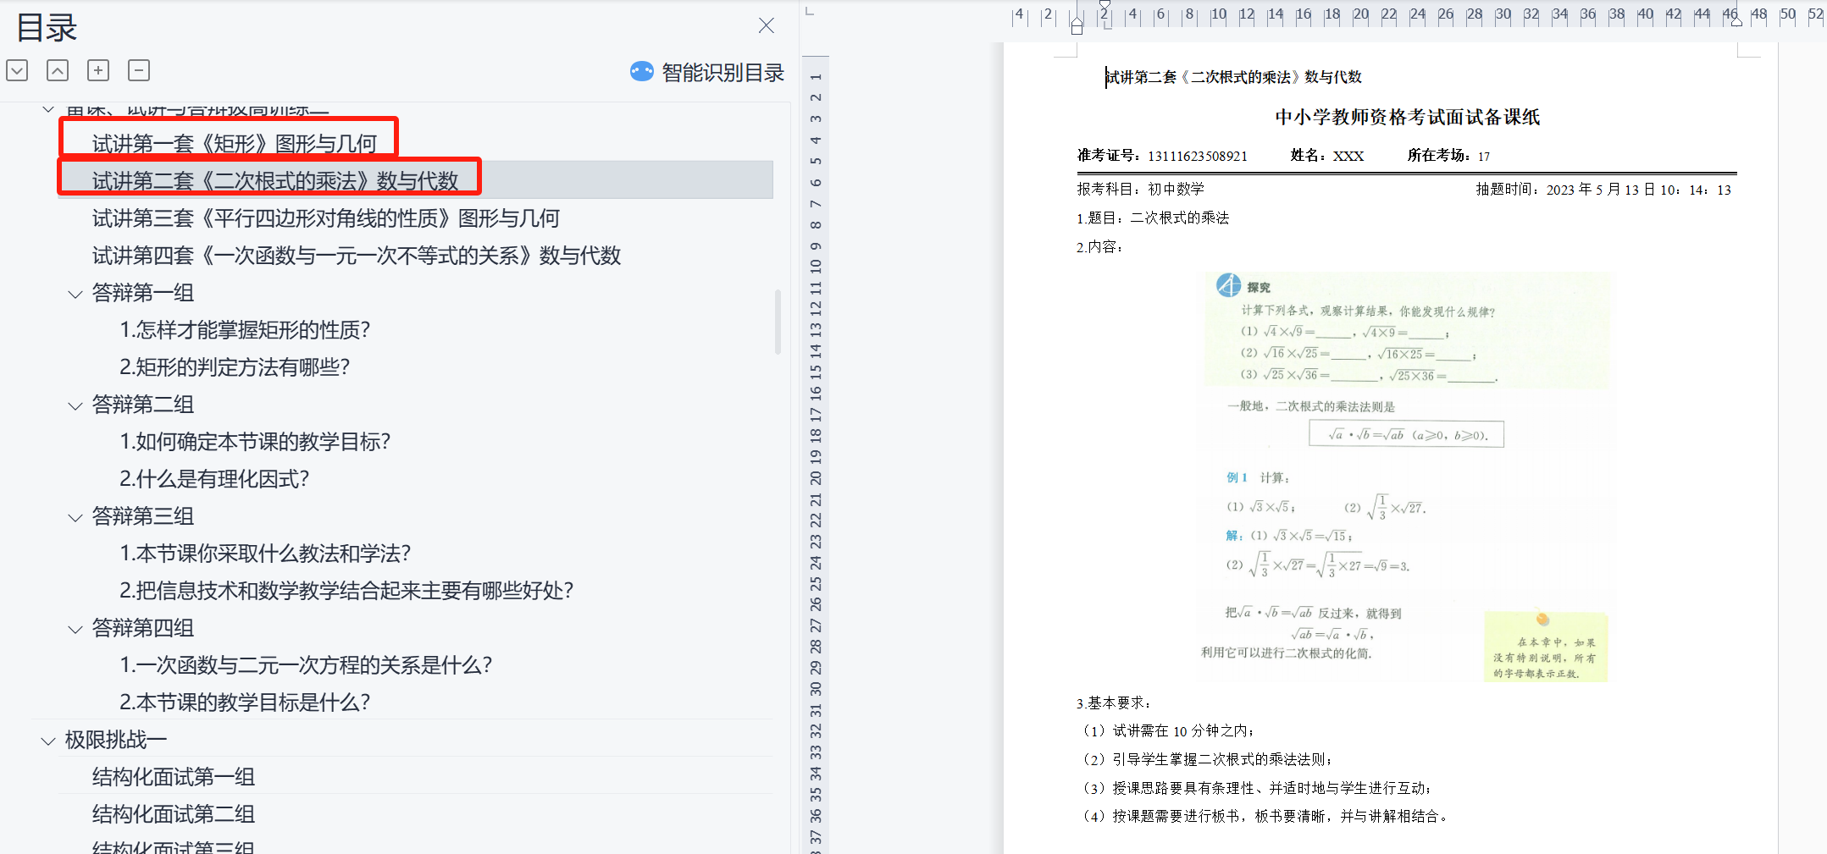The width and height of the screenshot is (1827, 854).
Task: Click the tab-stop selector at ruler corner
Action: (x=810, y=12)
